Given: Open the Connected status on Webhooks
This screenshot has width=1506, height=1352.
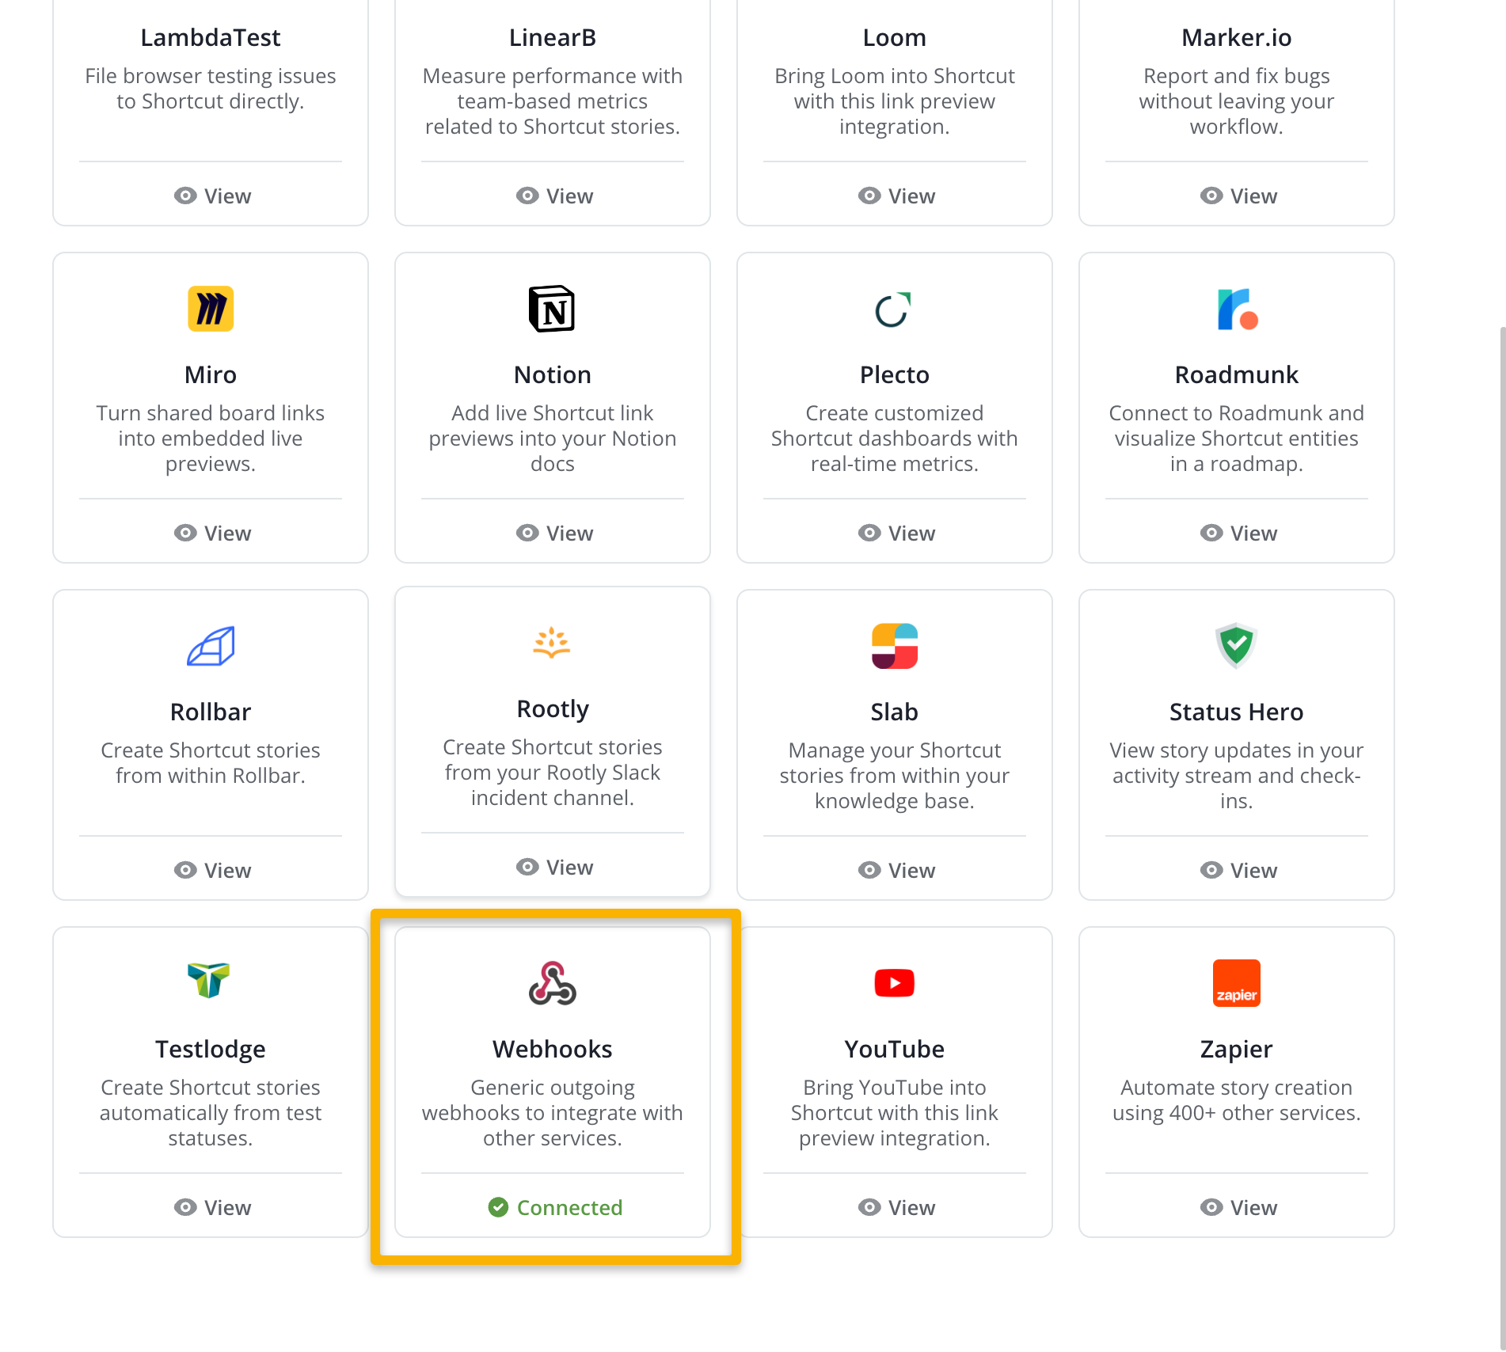Looking at the screenshot, I should [556, 1207].
